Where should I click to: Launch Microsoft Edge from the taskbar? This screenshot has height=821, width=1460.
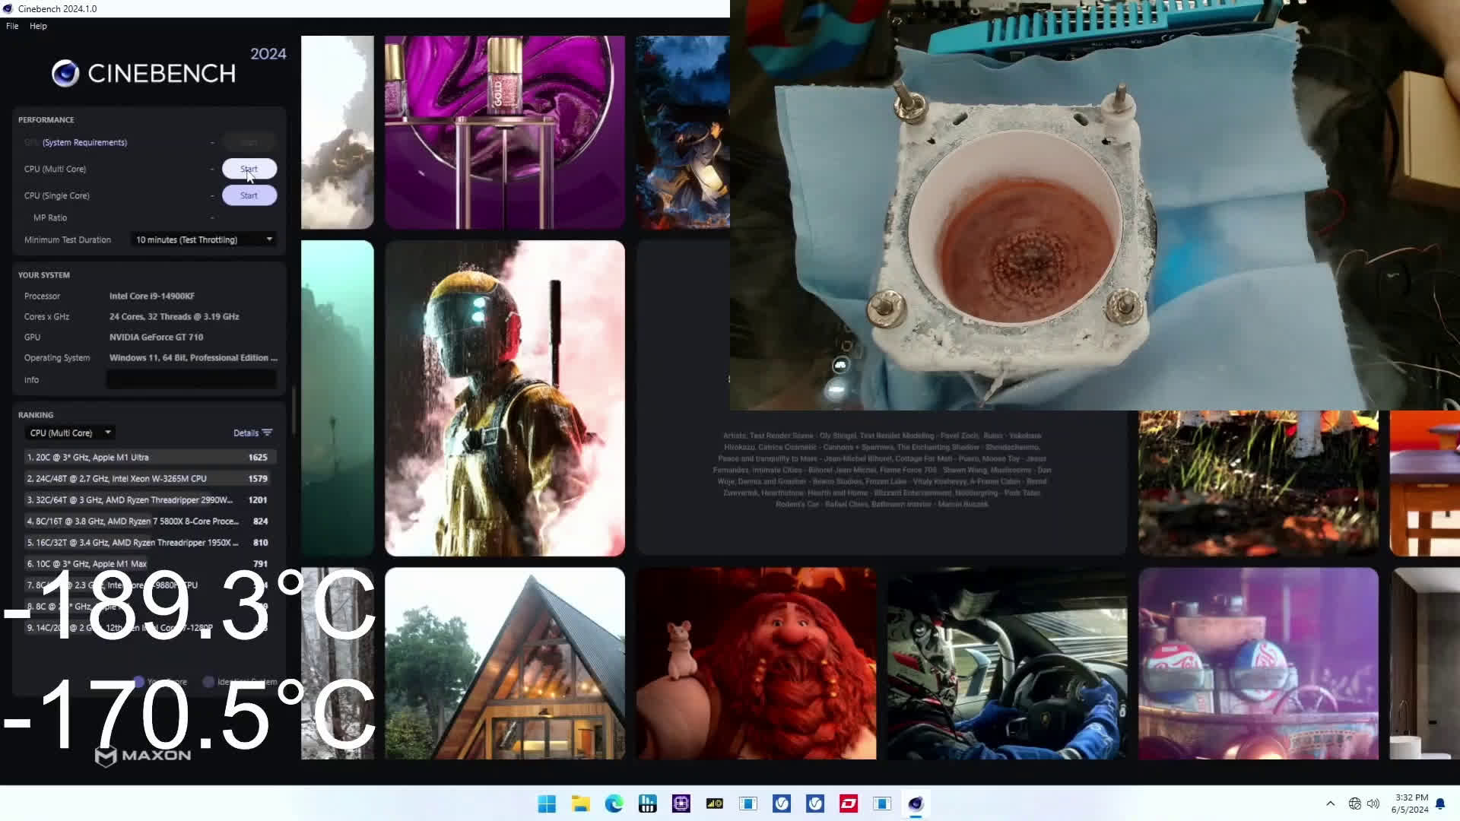pyautogui.click(x=614, y=804)
